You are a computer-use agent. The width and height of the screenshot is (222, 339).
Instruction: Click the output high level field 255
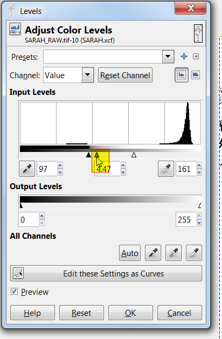click(186, 220)
